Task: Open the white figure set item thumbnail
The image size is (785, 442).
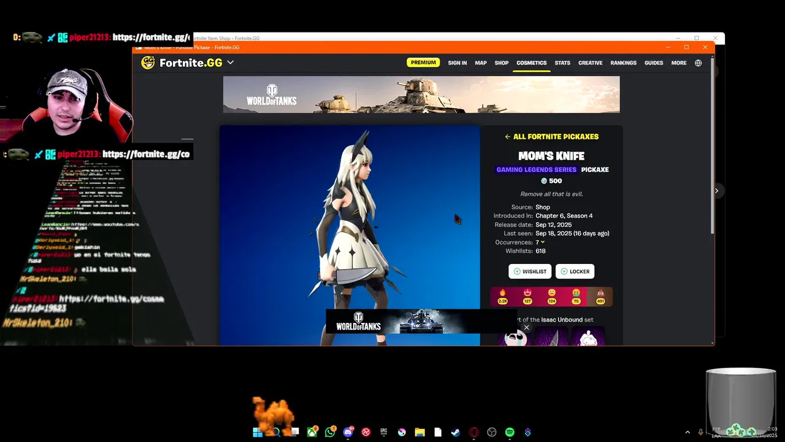Action: [x=588, y=337]
